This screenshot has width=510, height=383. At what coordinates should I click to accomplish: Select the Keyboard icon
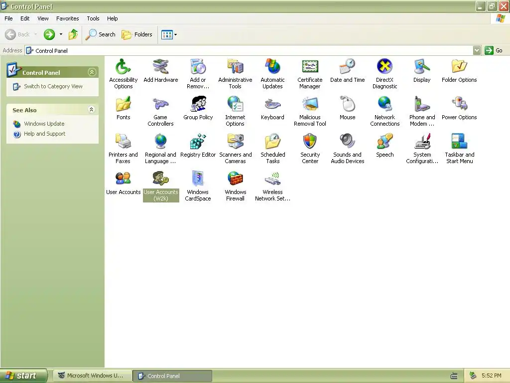pyautogui.click(x=272, y=104)
